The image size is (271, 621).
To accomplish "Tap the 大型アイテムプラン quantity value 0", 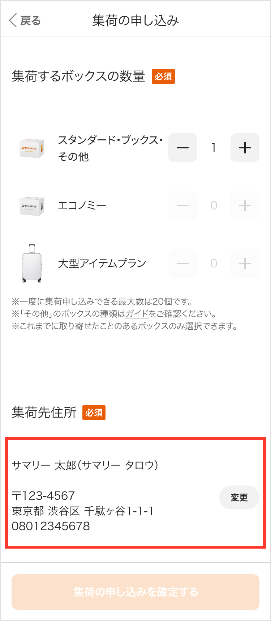I will point(214,263).
